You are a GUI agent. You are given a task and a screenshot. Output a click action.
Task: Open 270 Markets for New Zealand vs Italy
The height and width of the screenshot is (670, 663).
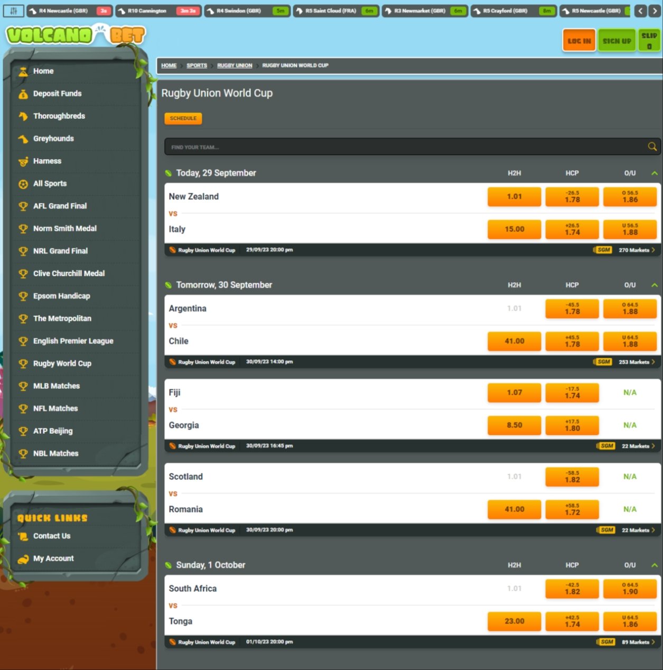pos(637,250)
